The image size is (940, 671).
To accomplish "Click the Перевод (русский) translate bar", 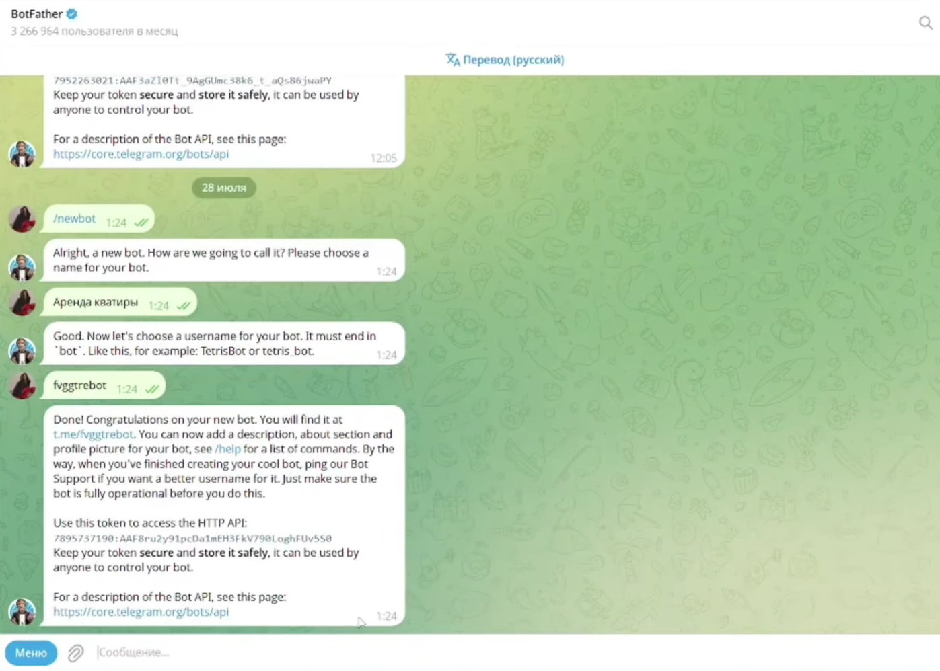I will point(505,60).
